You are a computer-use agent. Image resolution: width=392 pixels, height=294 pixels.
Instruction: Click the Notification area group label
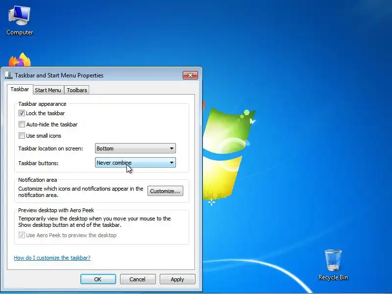pyautogui.click(x=38, y=180)
